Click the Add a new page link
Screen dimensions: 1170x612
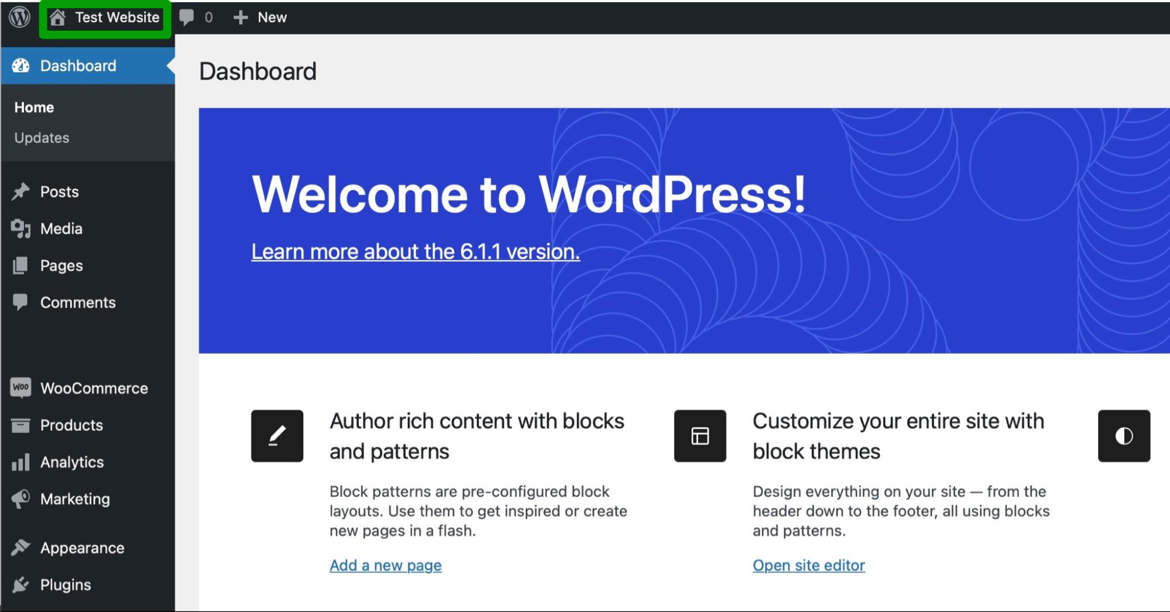[386, 565]
